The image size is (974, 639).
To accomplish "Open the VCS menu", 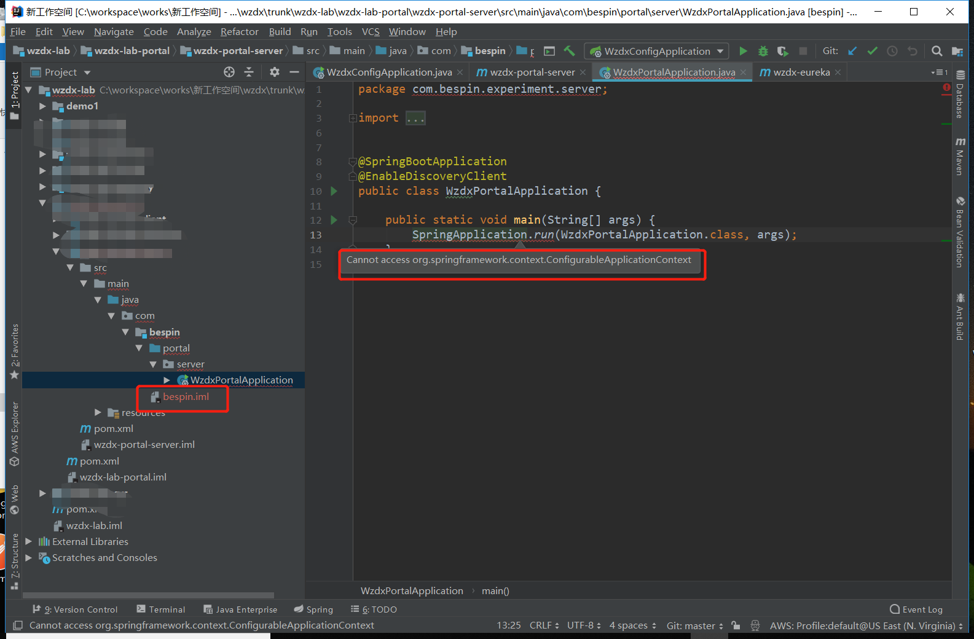I will (371, 32).
